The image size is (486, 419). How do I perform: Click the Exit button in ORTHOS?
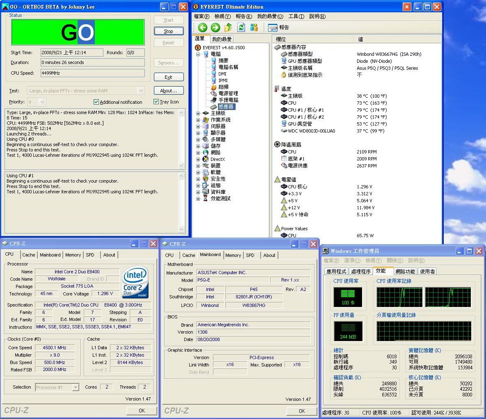point(169,77)
